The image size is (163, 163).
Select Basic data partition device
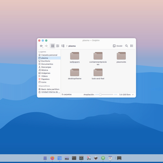click(x=49, y=89)
